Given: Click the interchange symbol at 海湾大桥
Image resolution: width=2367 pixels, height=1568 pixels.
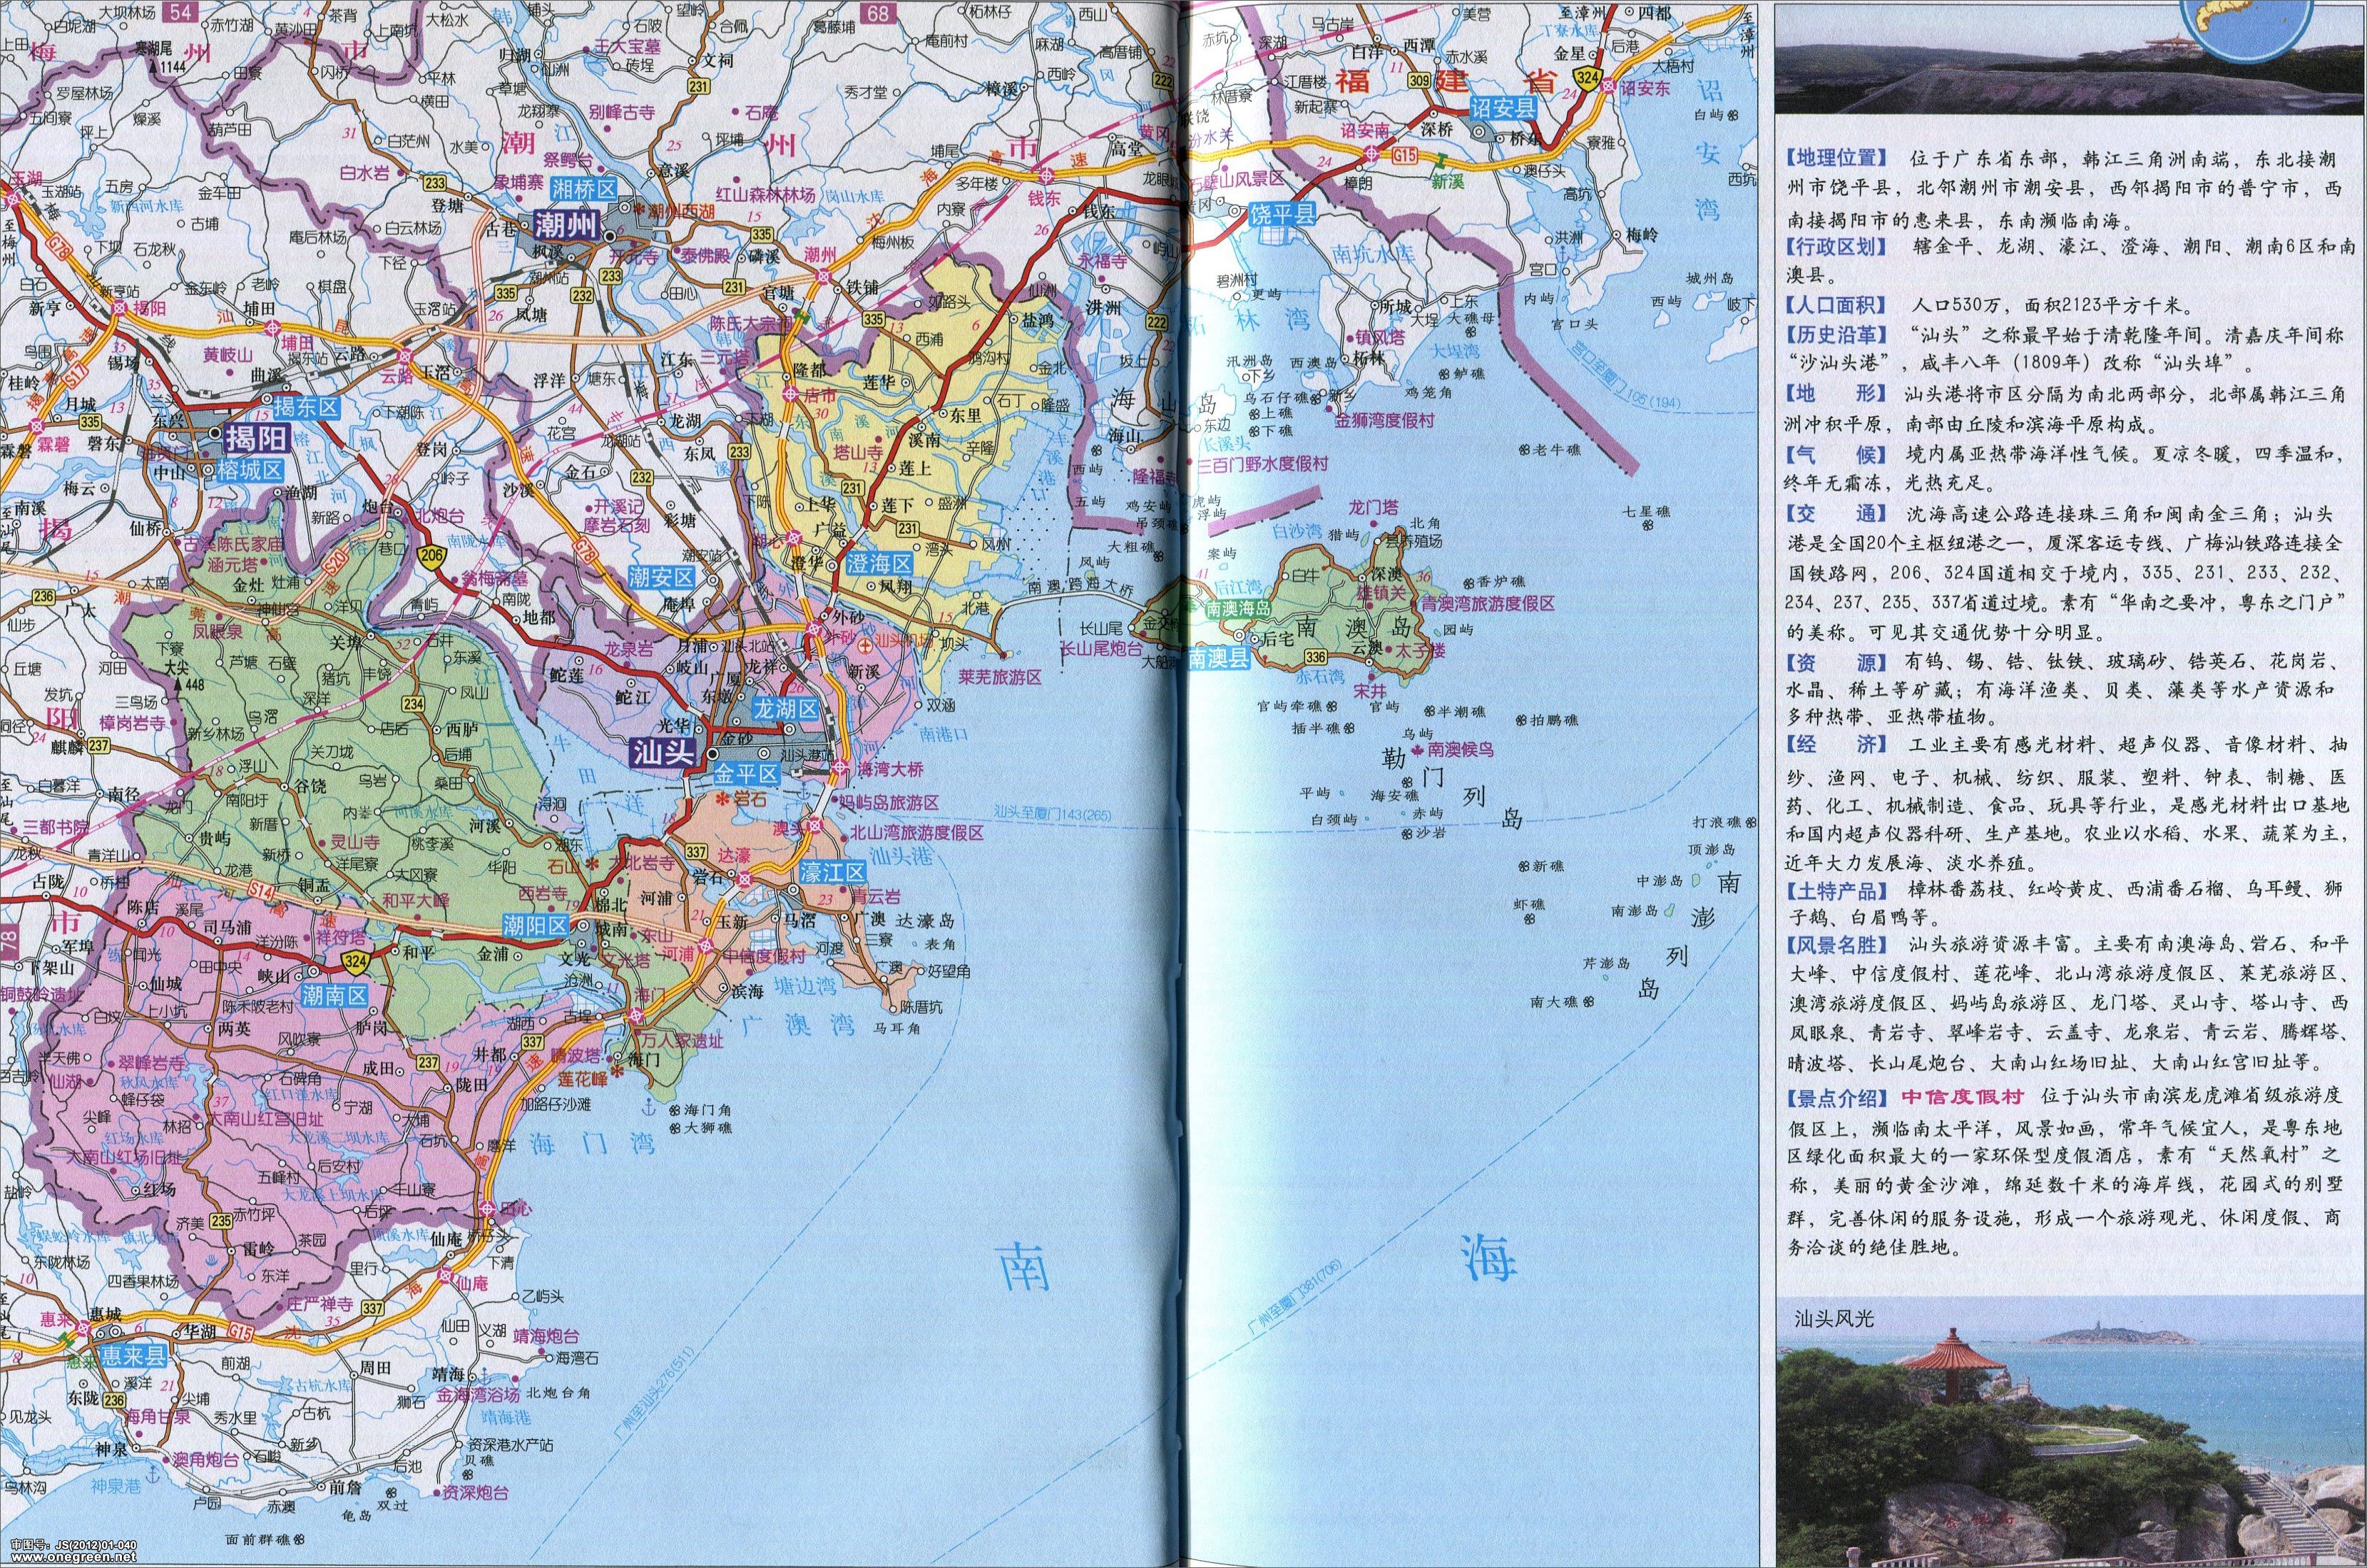Looking at the screenshot, I should (x=839, y=767).
